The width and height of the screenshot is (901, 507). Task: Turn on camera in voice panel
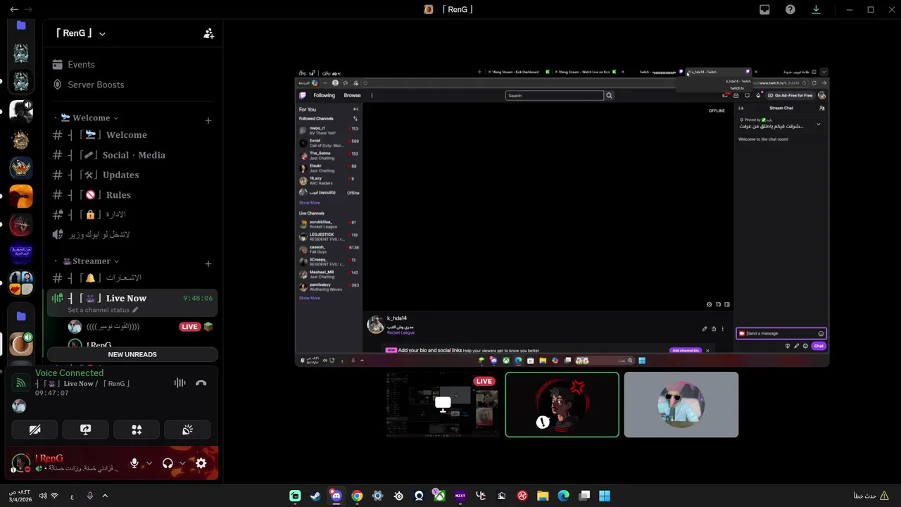[34, 430]
